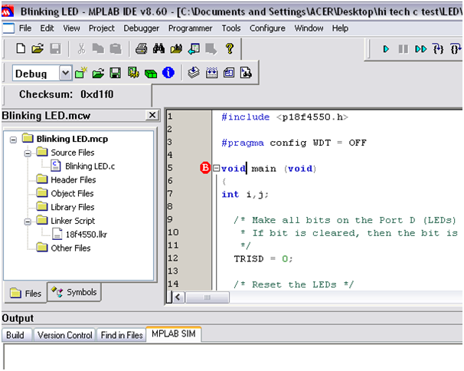
Task: Open the Debug build configuration dropdown
Action: pyautogui.click(x=65, y=73)
